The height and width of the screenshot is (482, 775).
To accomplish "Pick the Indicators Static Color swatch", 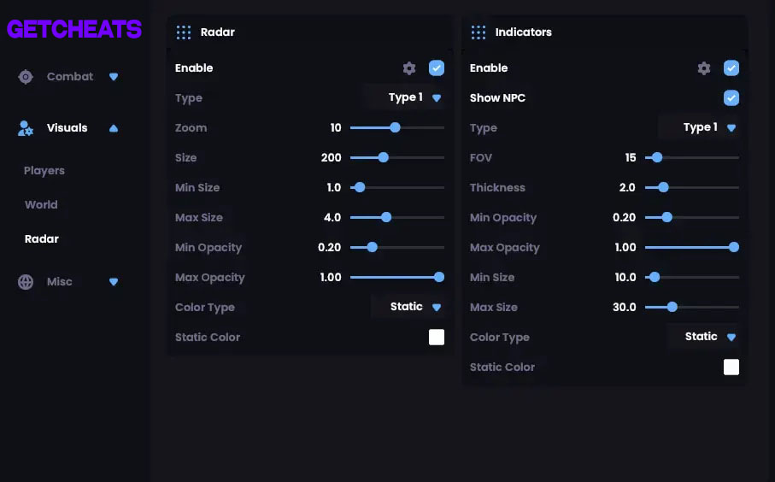I will (x=731, y=367).
